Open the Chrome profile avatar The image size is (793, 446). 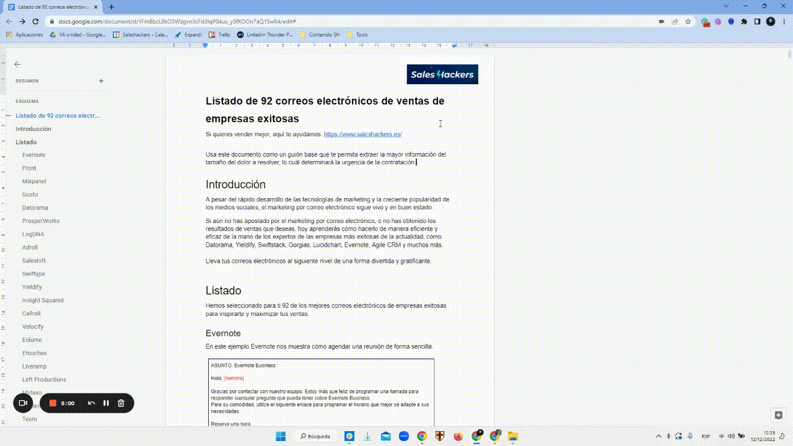point(771,21)
